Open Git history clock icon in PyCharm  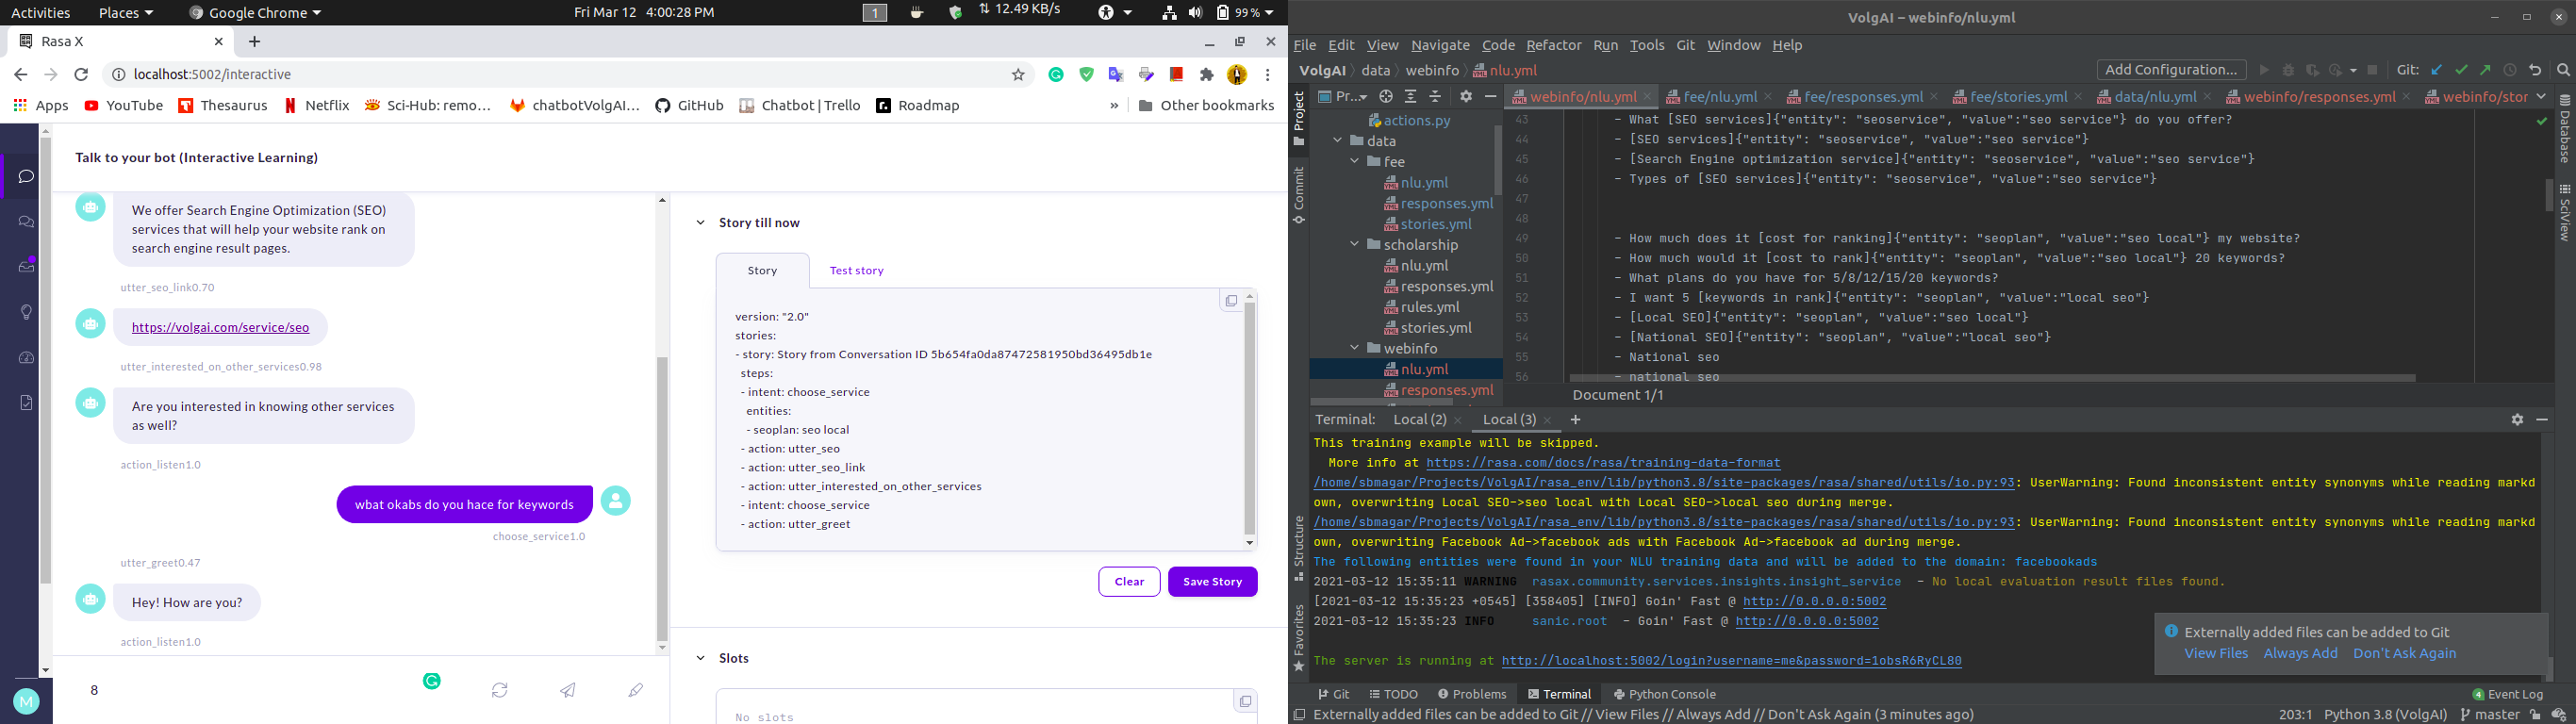(x=2510, y=70)
